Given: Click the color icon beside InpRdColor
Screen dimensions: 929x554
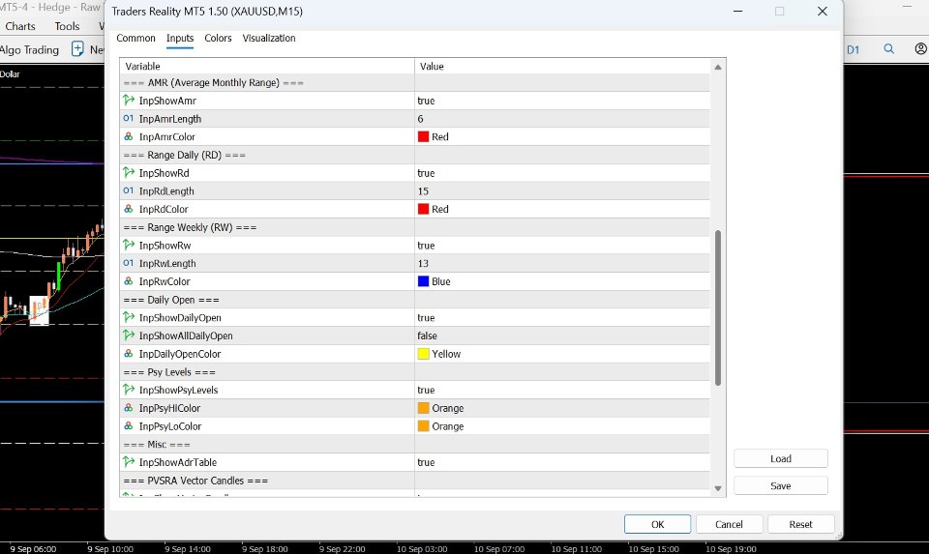Looking at the screenshot, I should click(x=129, y=209).
